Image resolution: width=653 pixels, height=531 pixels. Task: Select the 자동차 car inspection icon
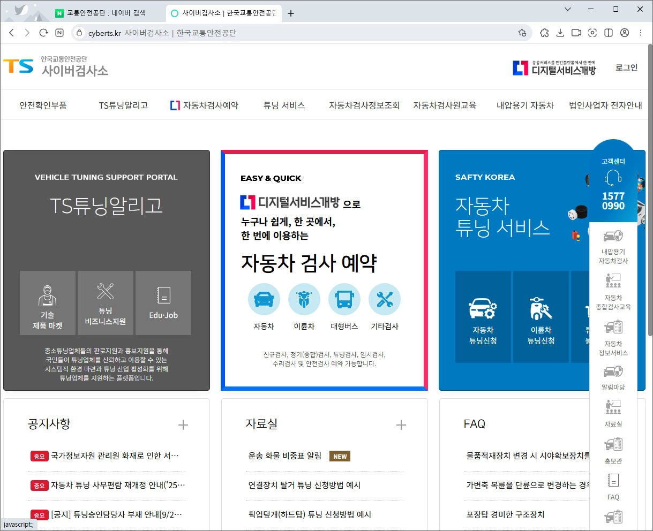(x=264, y=300)
